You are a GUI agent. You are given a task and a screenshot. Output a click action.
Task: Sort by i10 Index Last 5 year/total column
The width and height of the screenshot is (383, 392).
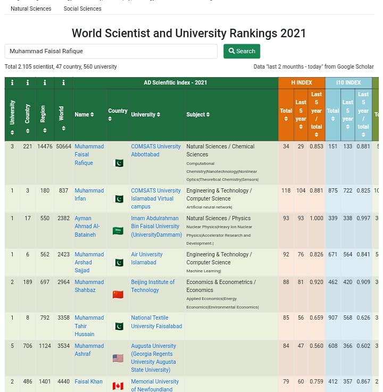363,135
